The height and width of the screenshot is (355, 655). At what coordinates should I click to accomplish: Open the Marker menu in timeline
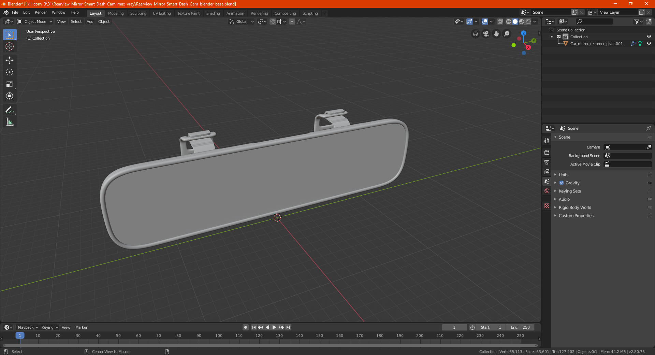click(x=81, y=327)
